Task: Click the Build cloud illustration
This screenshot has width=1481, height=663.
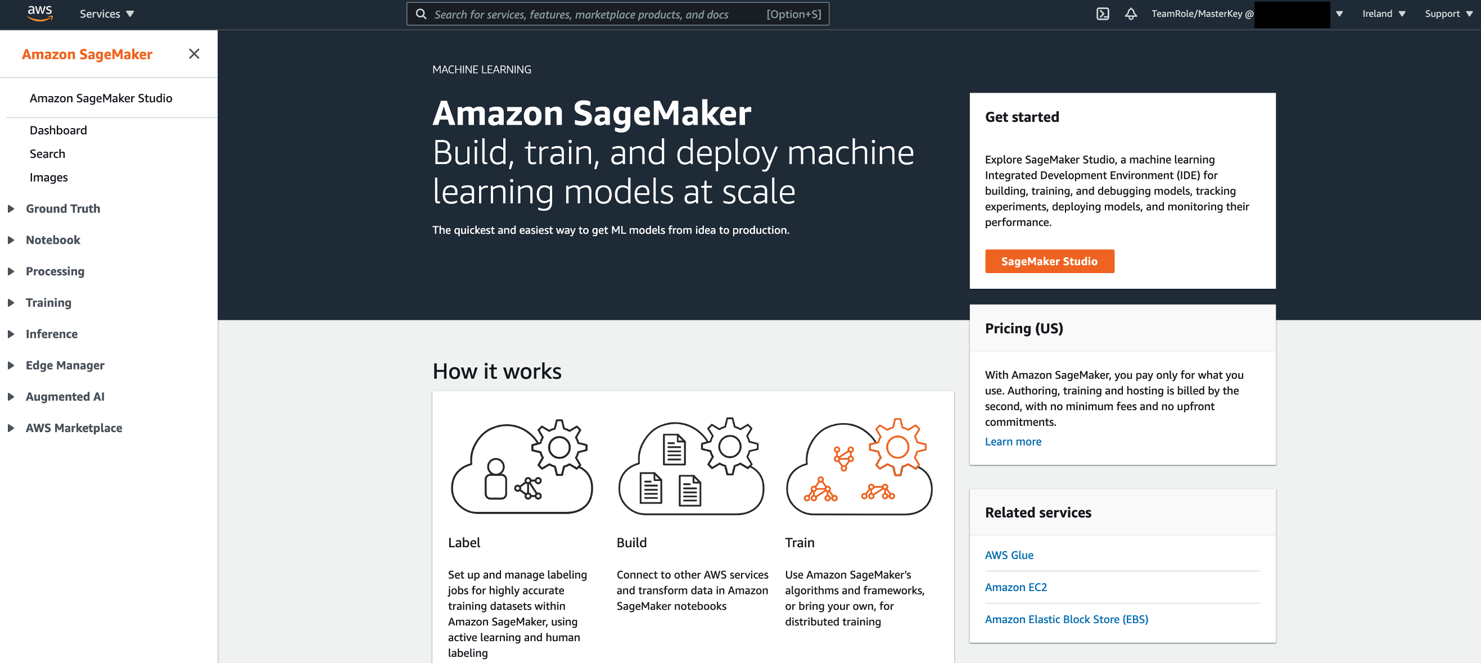Action: pos(690,466)
